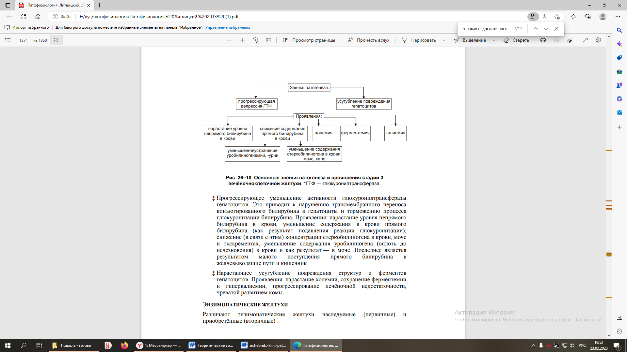Select the Highlight tool

pos(470,40)
